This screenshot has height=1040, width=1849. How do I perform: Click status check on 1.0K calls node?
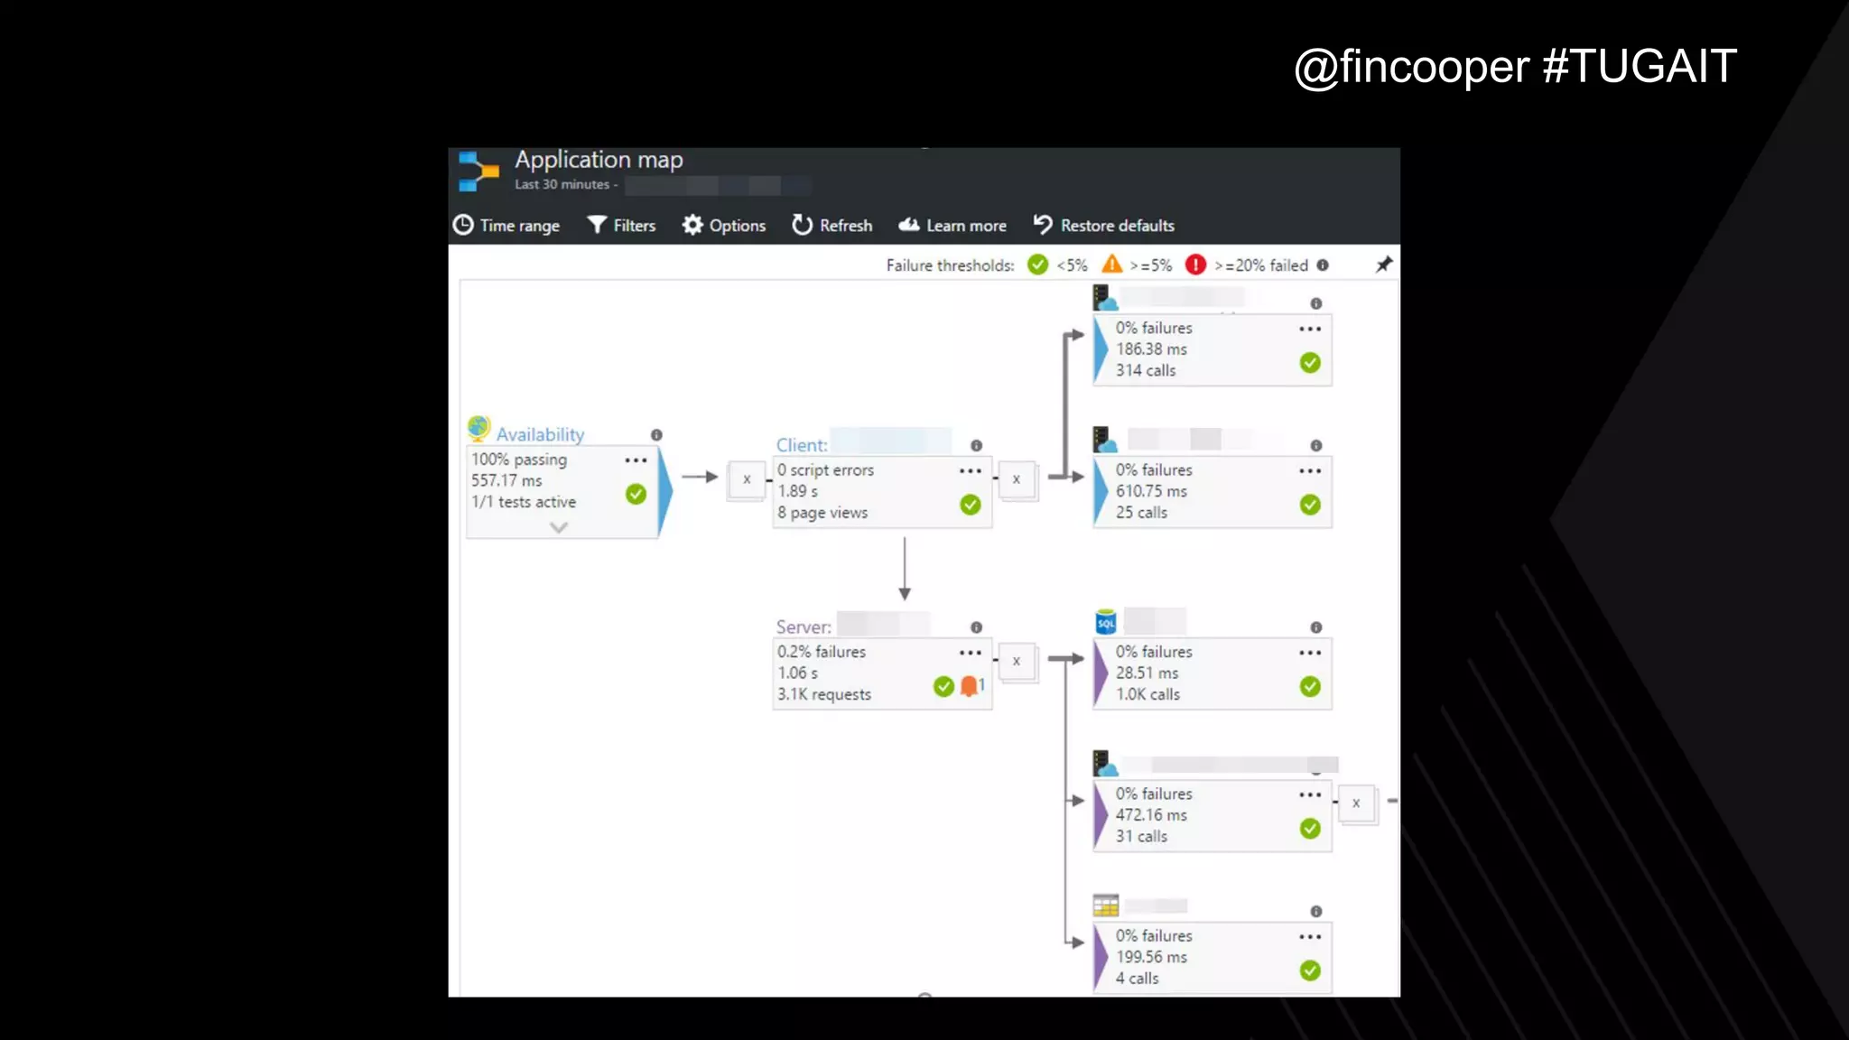coord(1310,687)
